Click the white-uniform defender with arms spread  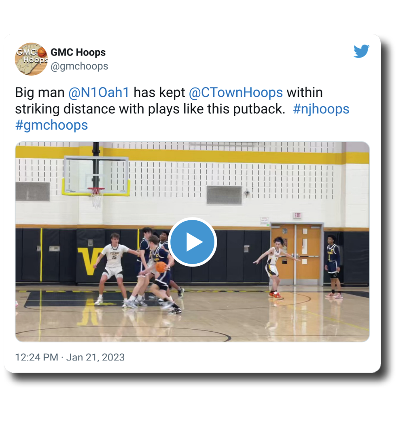coord(276,267)
